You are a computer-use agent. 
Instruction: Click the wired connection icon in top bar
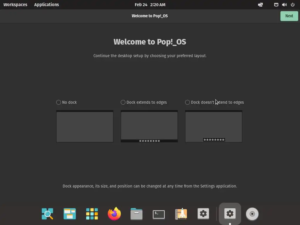[276, 5]
